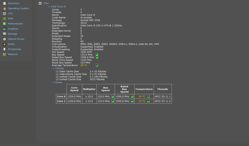Click the Threads column header
The image size is (249, 146).
[163, 89]
